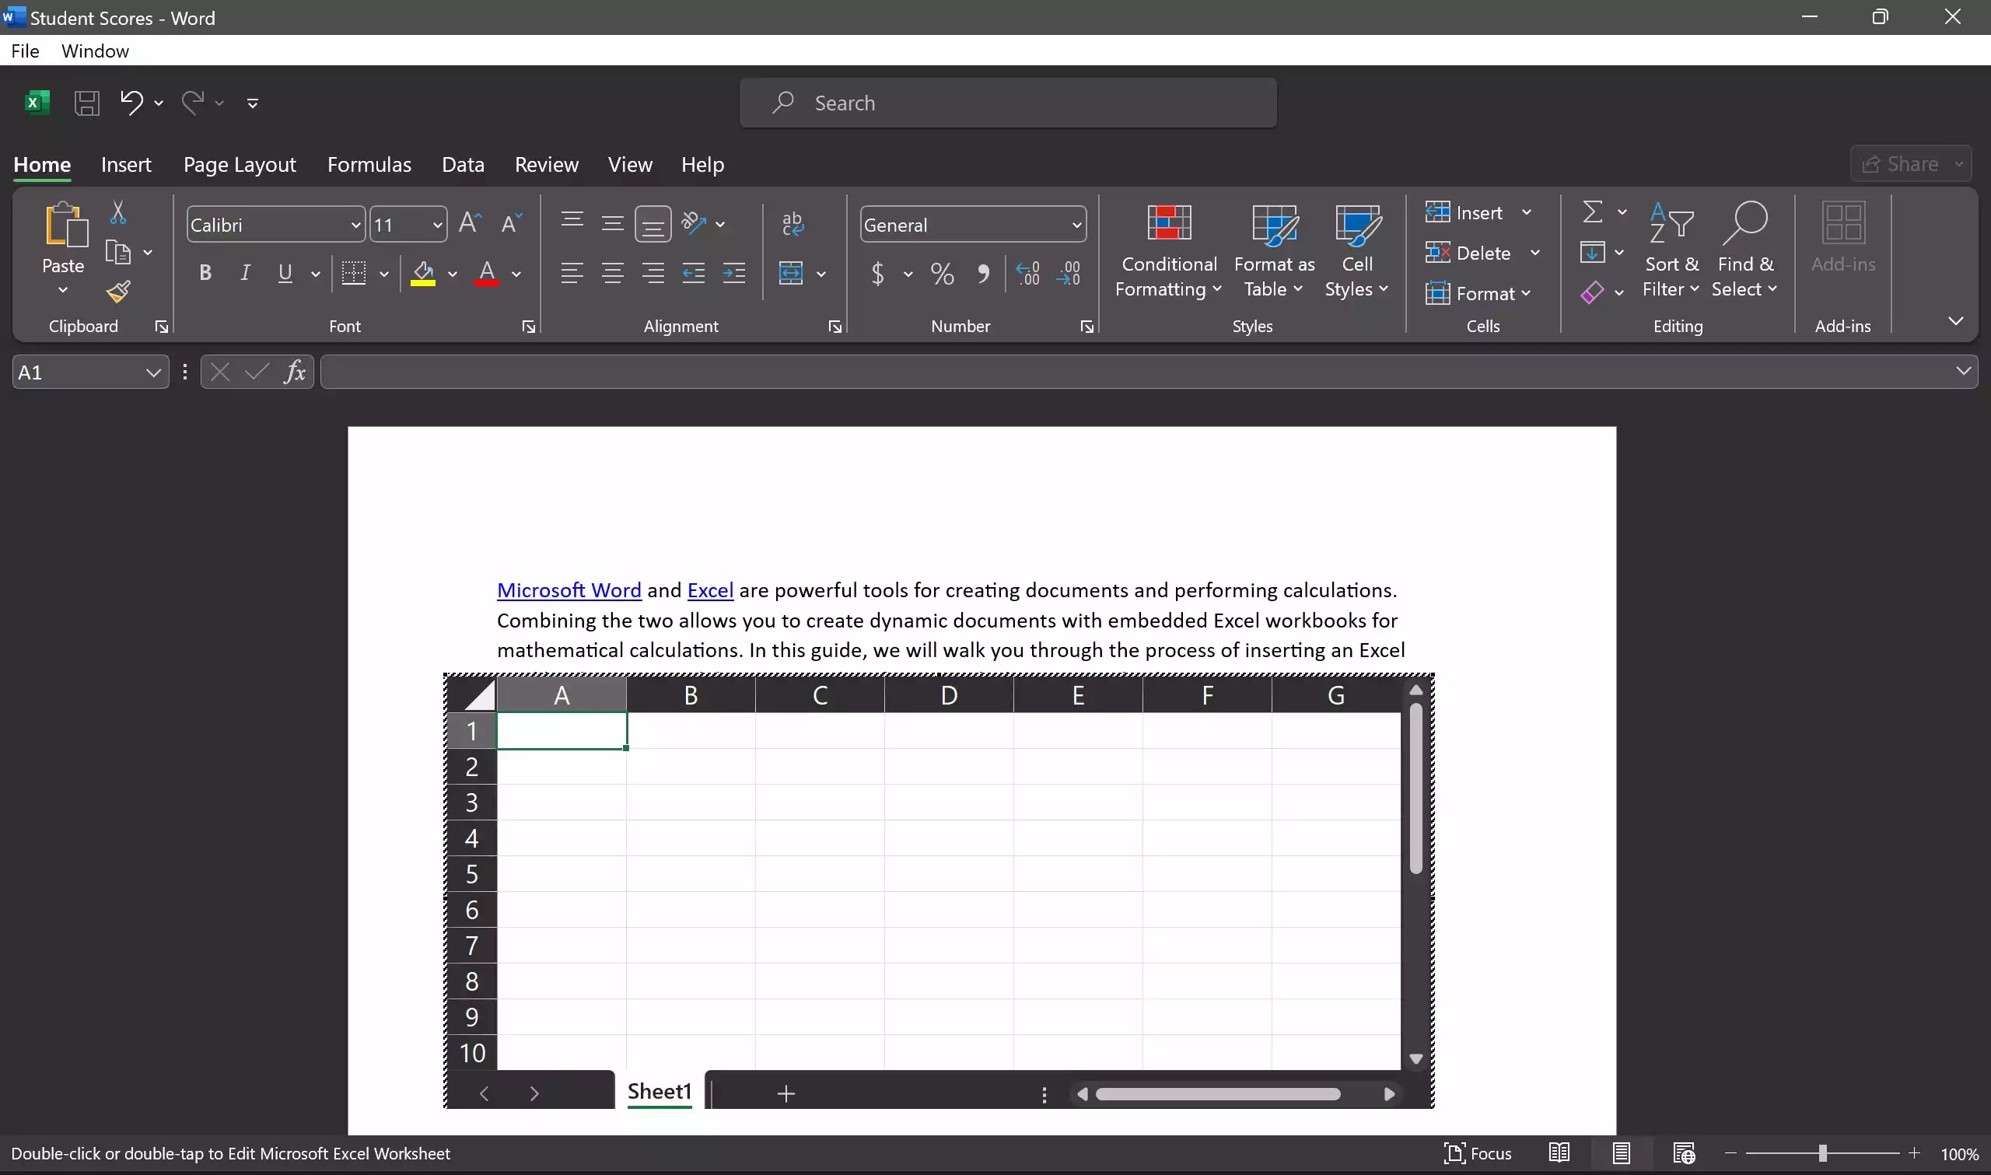This screenshot has height=1175, width=1991.
Task: Switch to the Formulas ribbon tab
Action: [368, 165]
